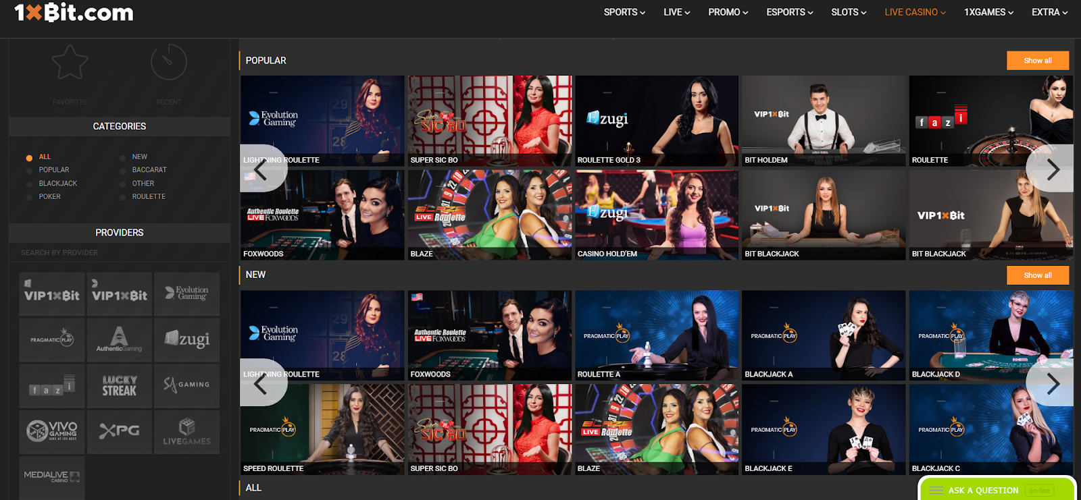Select the Roulette category radio option
Viewport: 1081px width, 500px height.
(122, 197)
